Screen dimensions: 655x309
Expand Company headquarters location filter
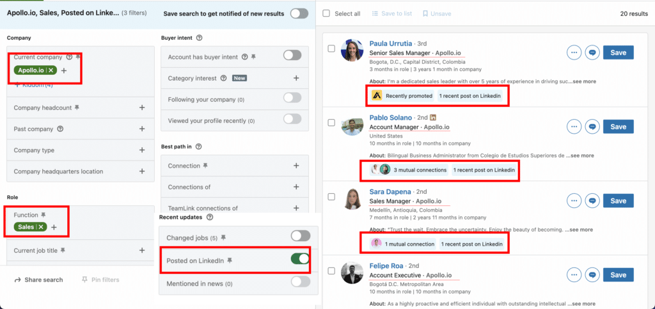click(x=142, y=171)
